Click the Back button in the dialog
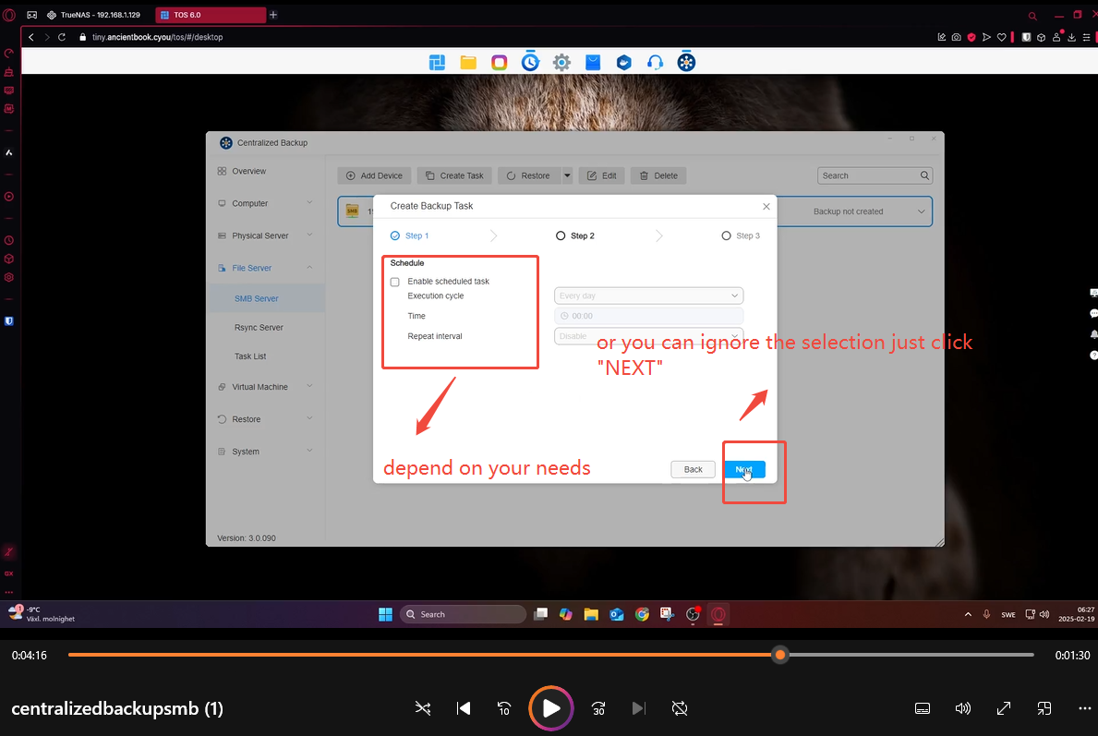This screenshot has height=736, width=1098. [693, 469]
